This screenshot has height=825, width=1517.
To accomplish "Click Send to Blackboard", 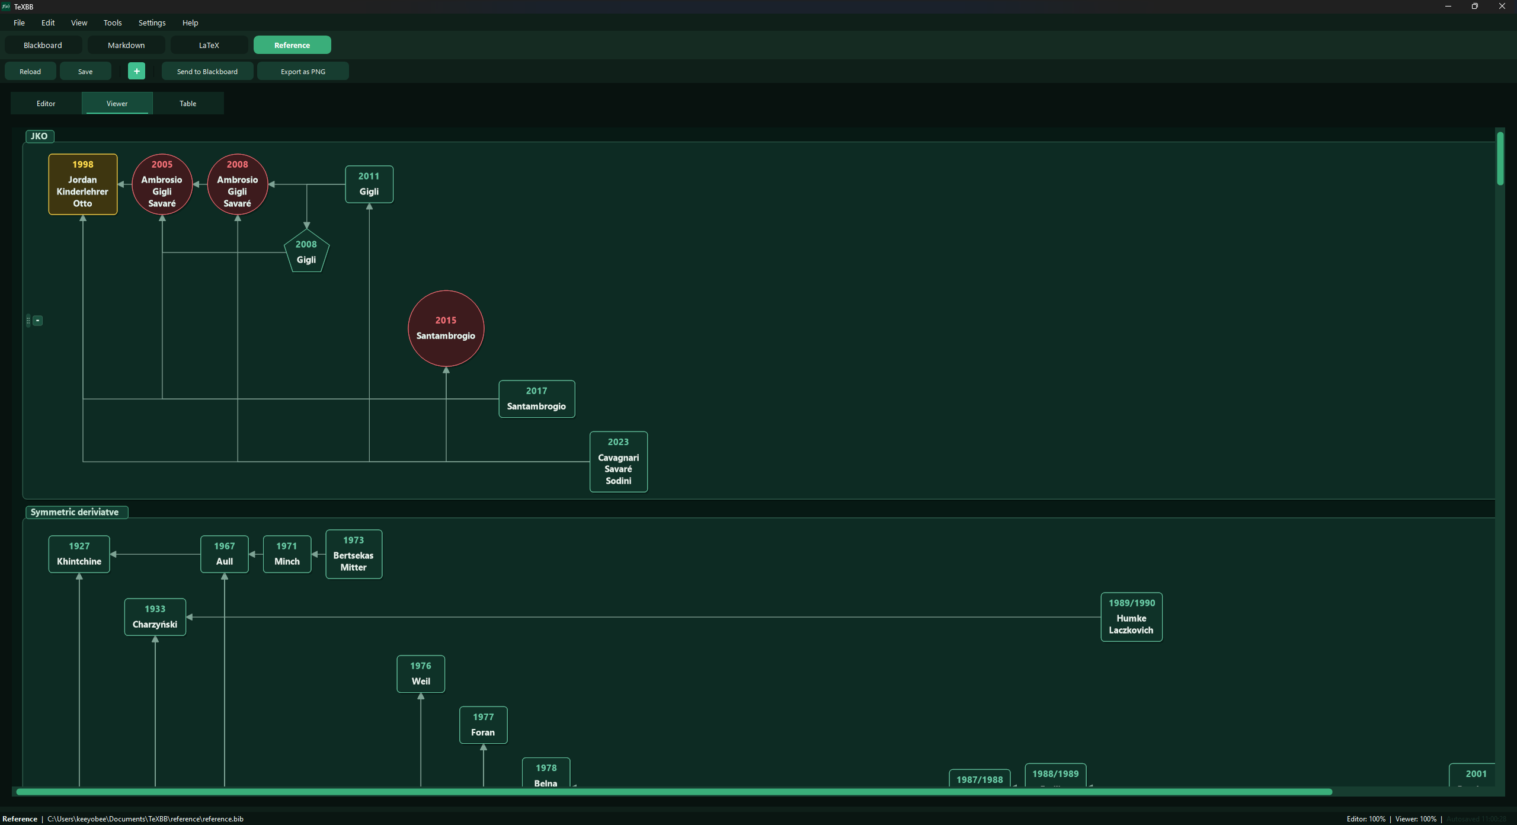I will coord(207,71).
